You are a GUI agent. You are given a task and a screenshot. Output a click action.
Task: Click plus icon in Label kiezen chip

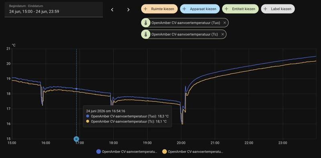point(265,9)
